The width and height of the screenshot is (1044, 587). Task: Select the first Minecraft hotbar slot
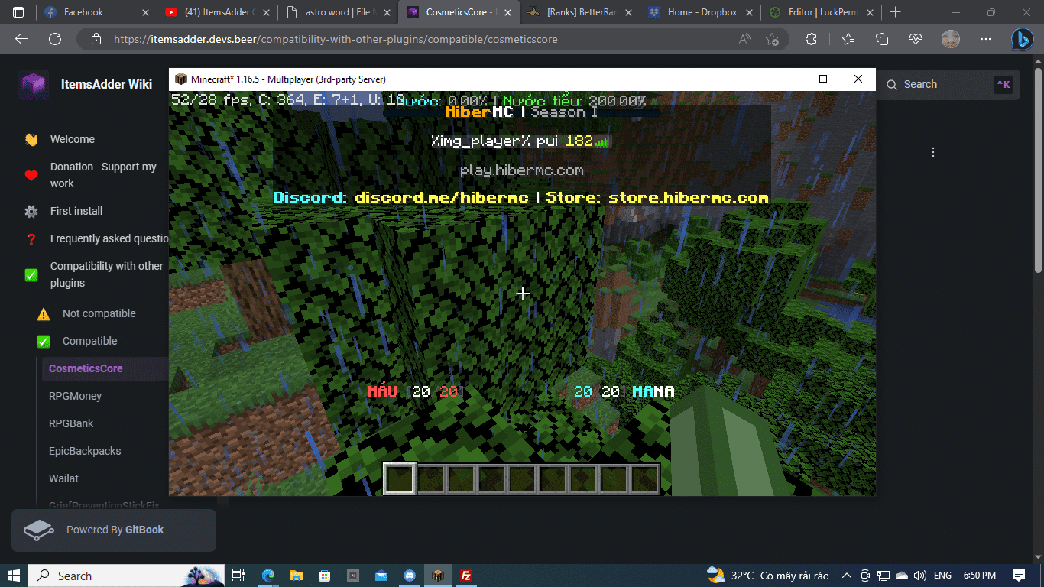pyautogui.click(x=400, y=478)
